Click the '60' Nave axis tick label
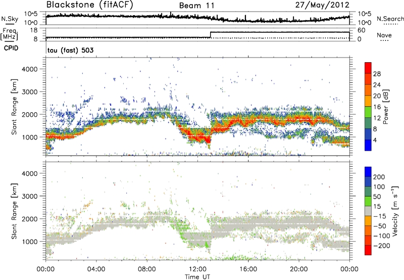 click(x=362, y=30)
